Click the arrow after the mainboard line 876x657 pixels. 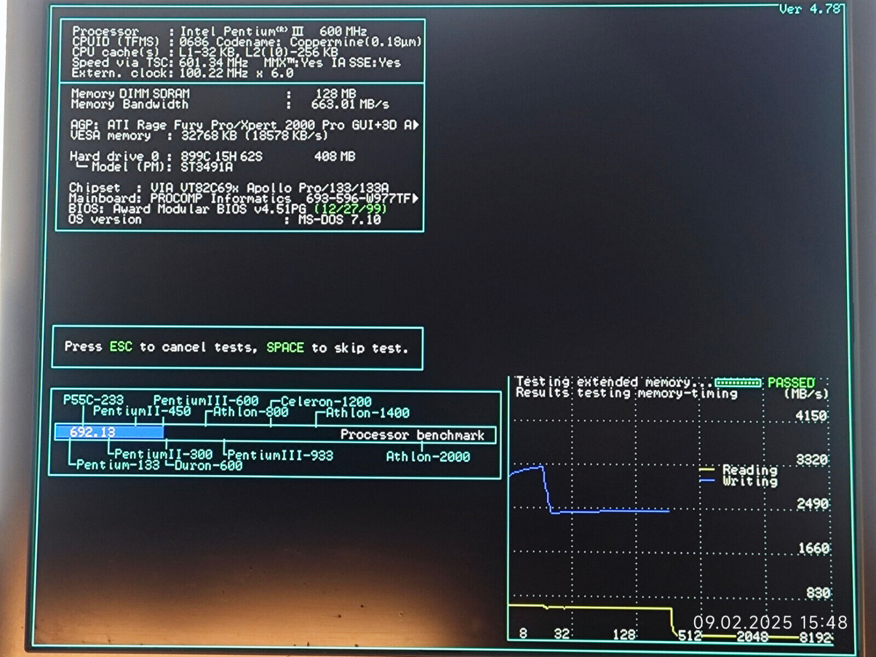[416, 198]
